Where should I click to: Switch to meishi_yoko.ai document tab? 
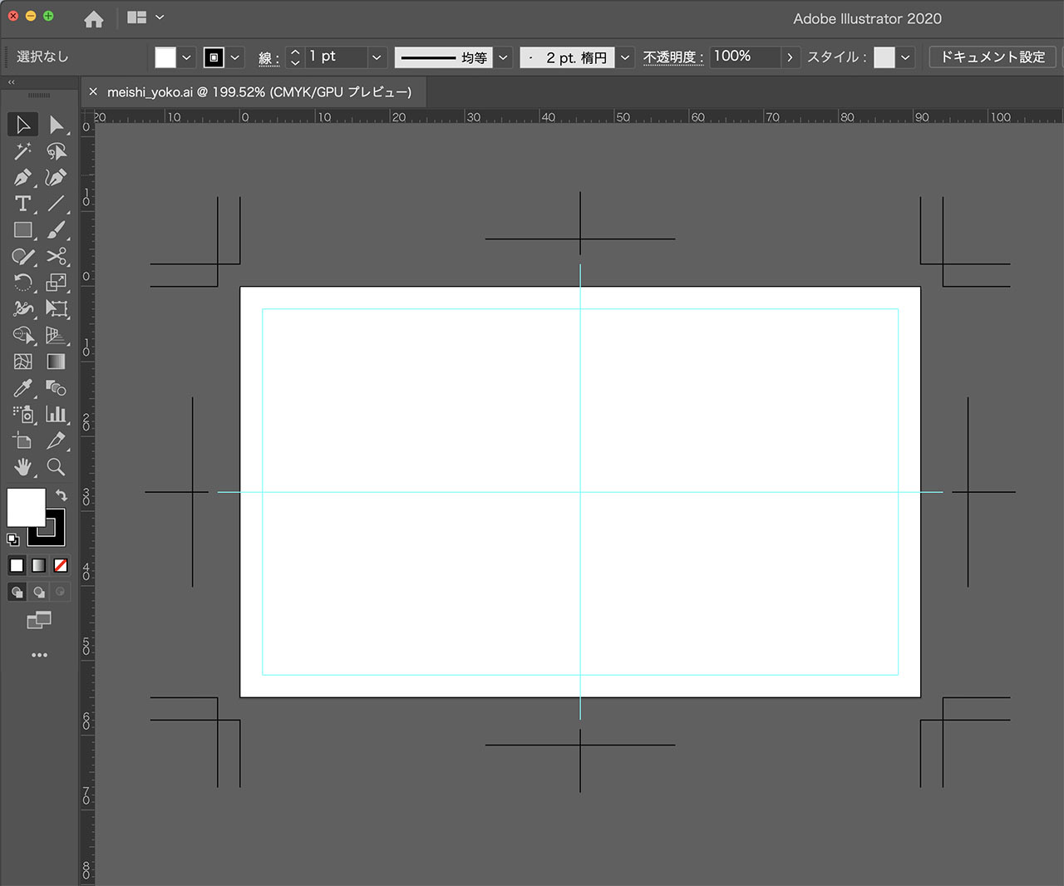tap(259, 92)
